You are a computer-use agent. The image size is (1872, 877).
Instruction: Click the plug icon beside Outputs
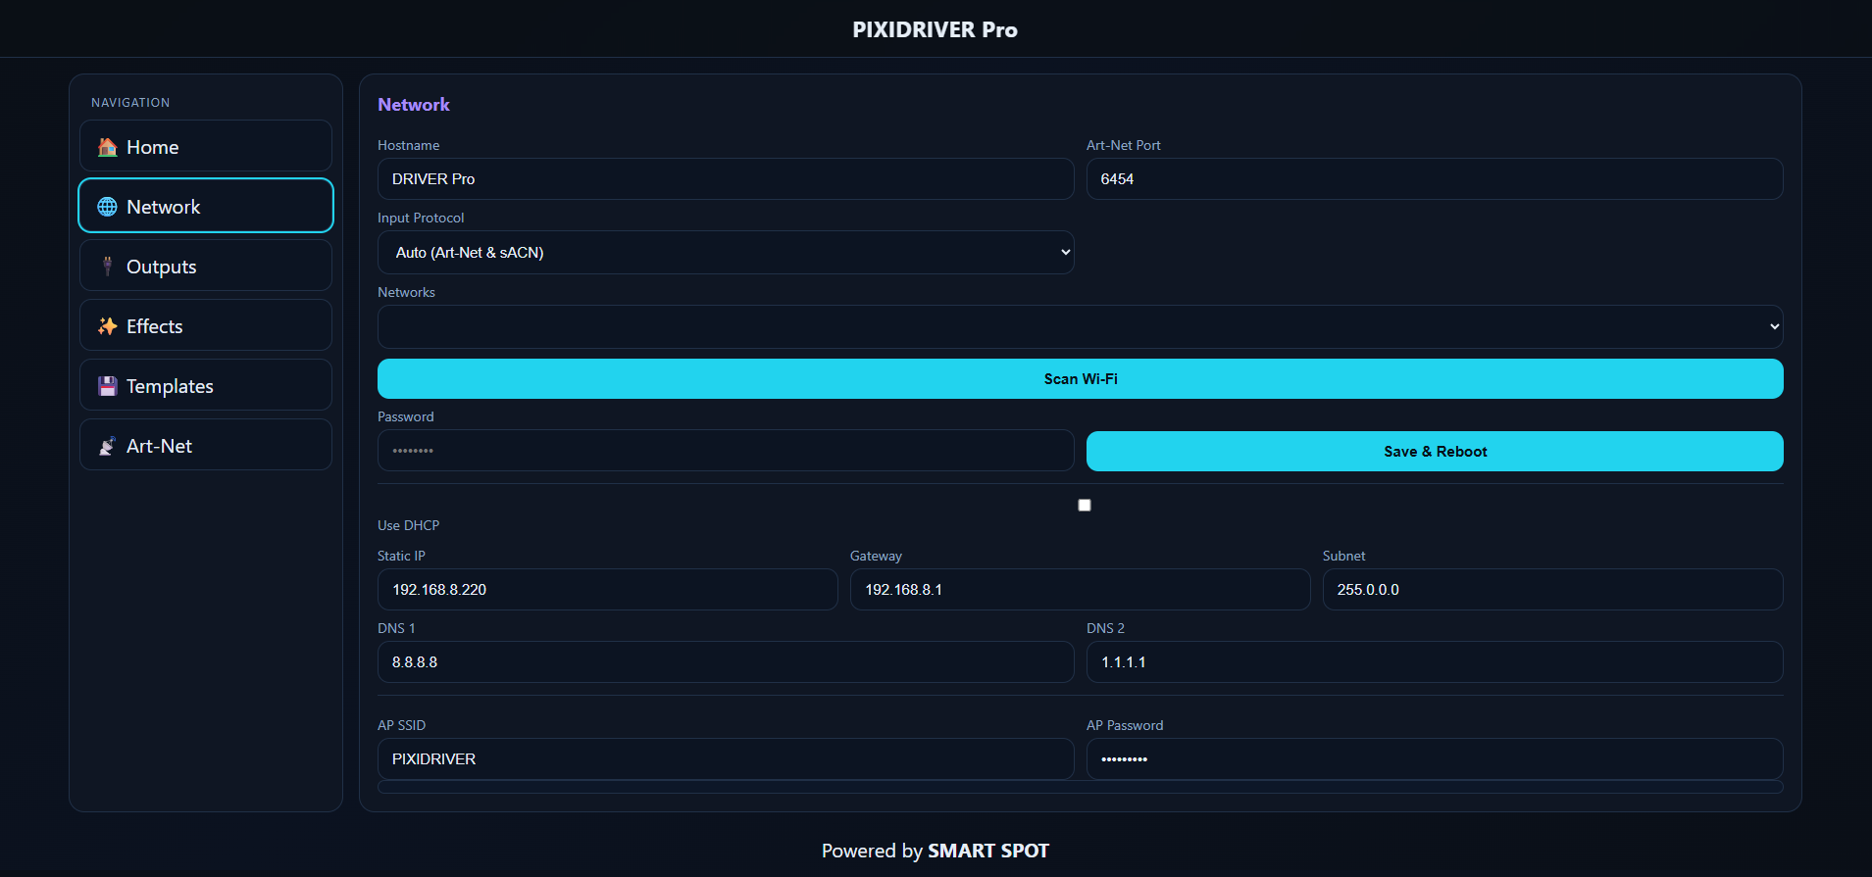coord(107,267)
